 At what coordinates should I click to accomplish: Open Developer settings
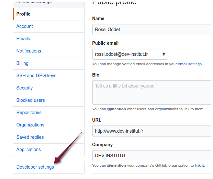pyautogui.click(x=35, y=167)
